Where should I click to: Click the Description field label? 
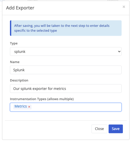[19, 80]
